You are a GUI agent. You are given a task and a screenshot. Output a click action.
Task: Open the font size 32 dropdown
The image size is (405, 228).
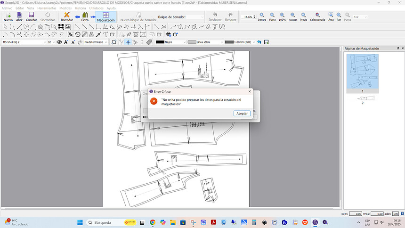click(51, 42)
